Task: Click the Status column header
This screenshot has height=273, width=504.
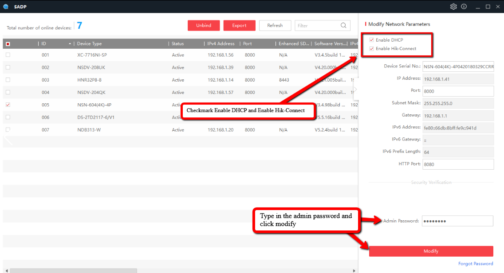Action: tap(178, 44)
